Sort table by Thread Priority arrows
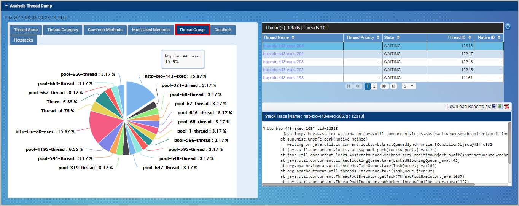The image size is (519, 206). coord(378,38)
